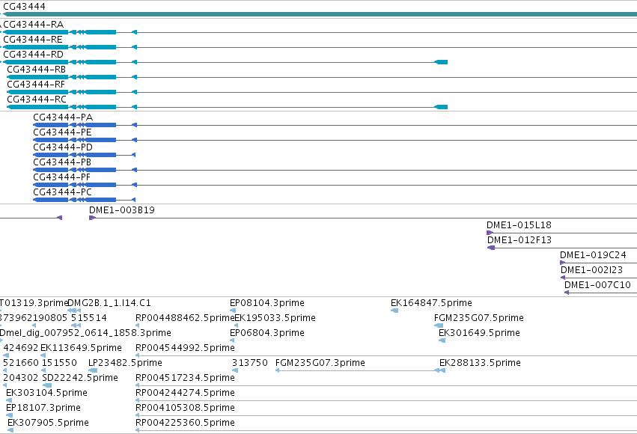Select the CG43444-PC protein label
The image size is (637, 434).
point(63,192)
